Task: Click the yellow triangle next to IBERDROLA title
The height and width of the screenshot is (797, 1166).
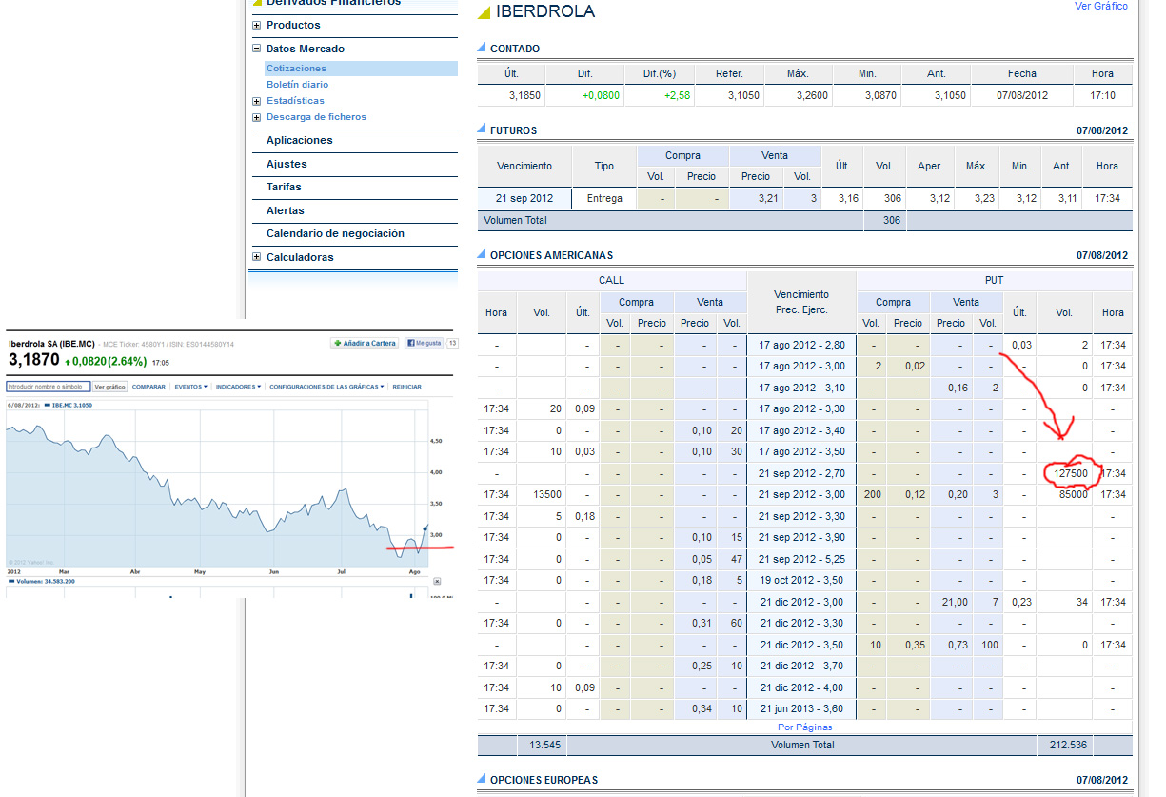Action: [484, 12]
